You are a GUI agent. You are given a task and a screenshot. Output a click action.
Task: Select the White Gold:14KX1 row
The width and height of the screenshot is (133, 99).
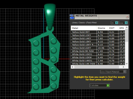[x=98, y=61]
